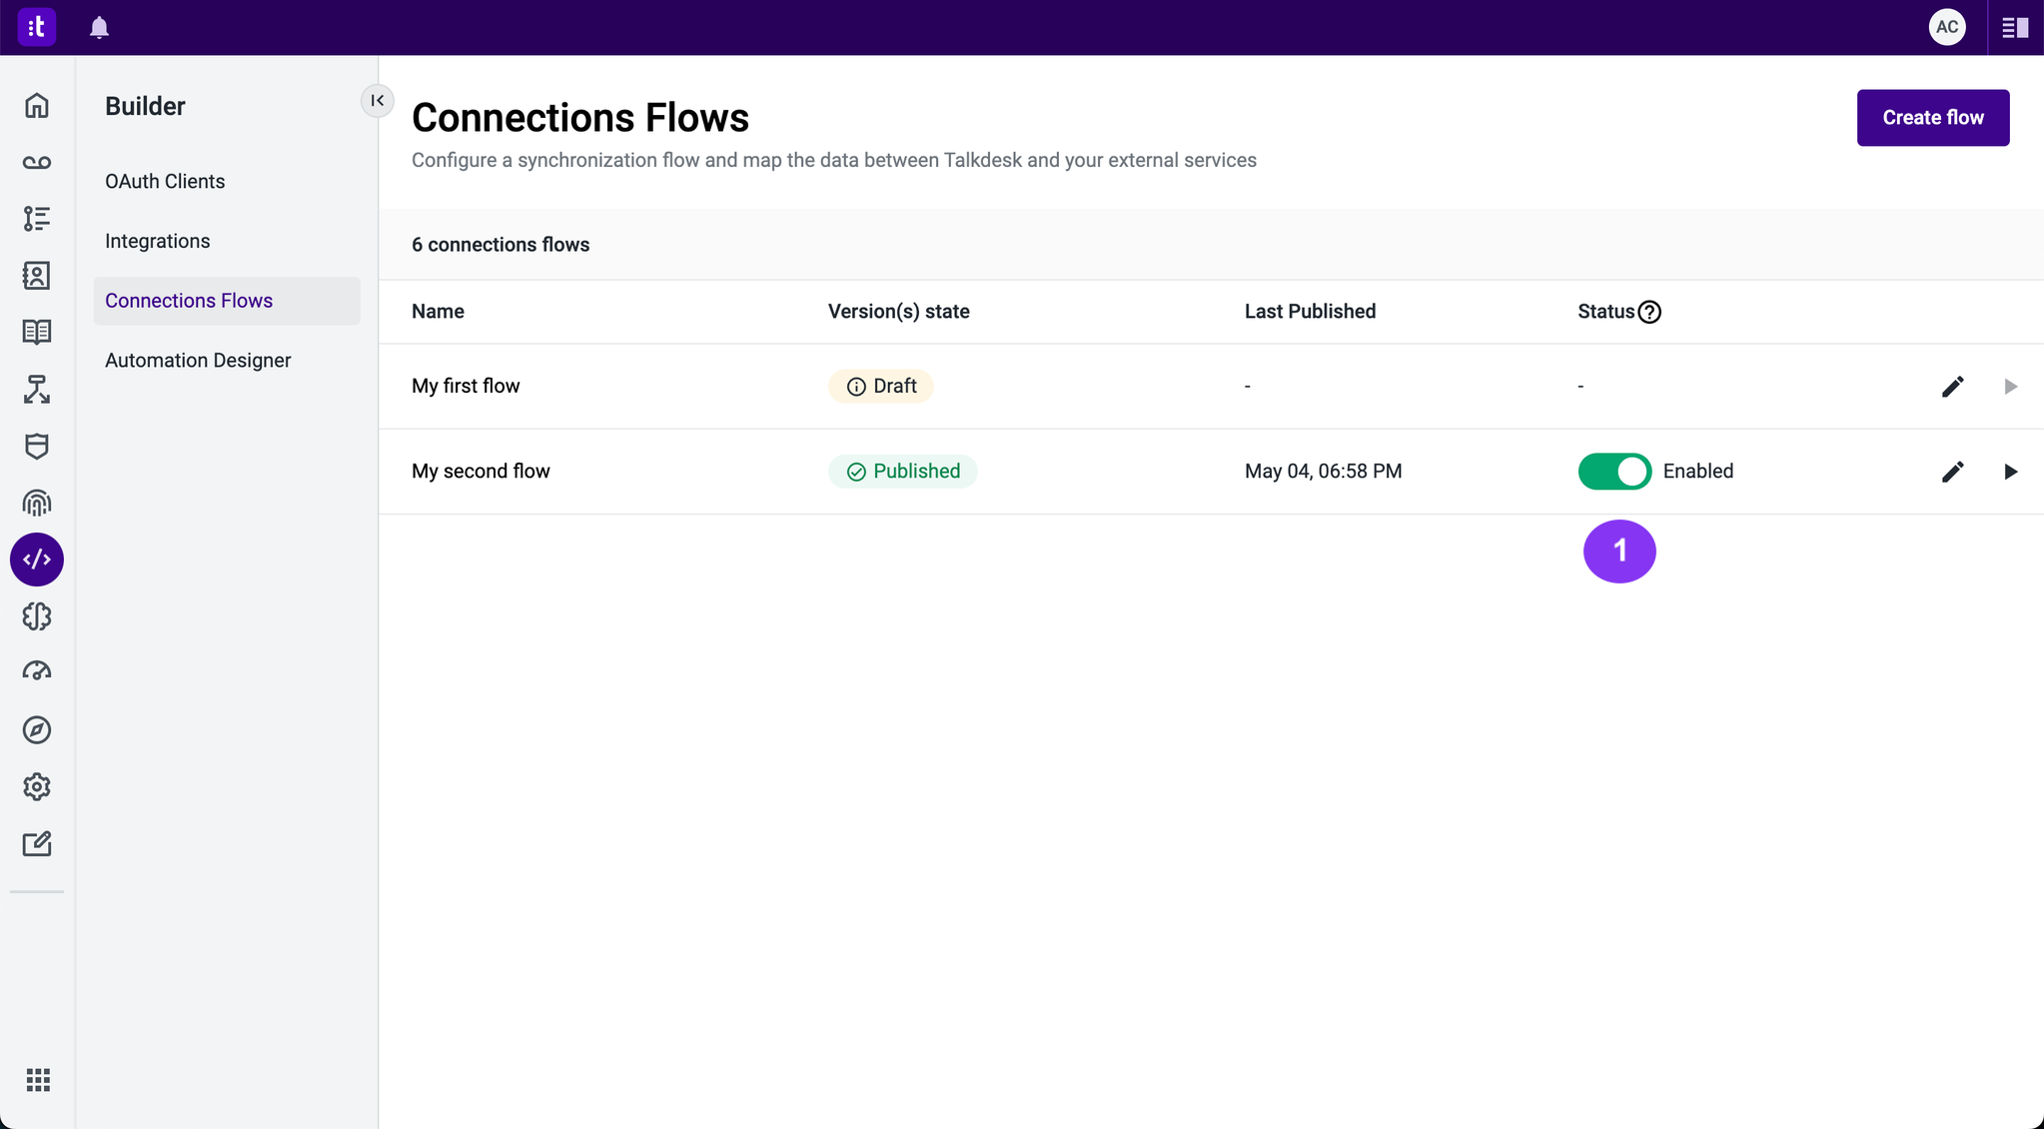
Task: Click the Create flow button
Action: (x=1933, y=118)
